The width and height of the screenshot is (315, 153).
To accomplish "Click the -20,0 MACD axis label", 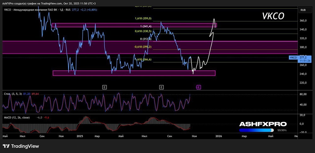I will 303,132.
